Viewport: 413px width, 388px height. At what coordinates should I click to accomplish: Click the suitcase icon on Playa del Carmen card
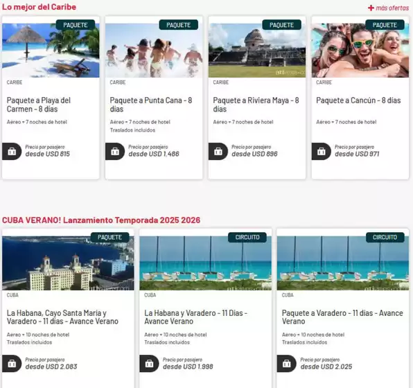[x=12, y=152]
